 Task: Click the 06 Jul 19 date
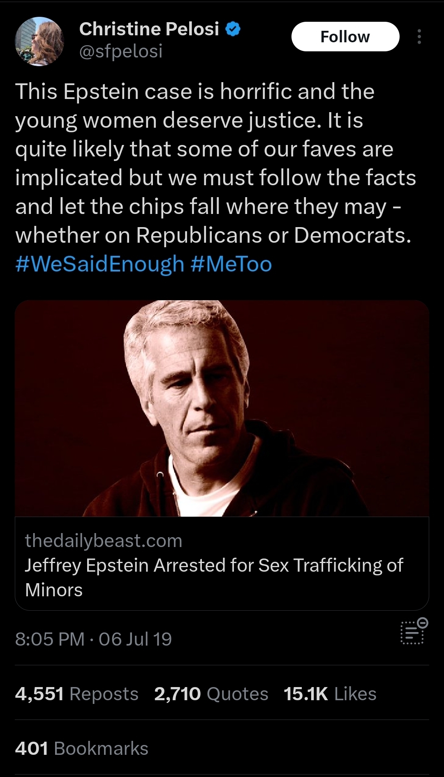click(135, 639)
